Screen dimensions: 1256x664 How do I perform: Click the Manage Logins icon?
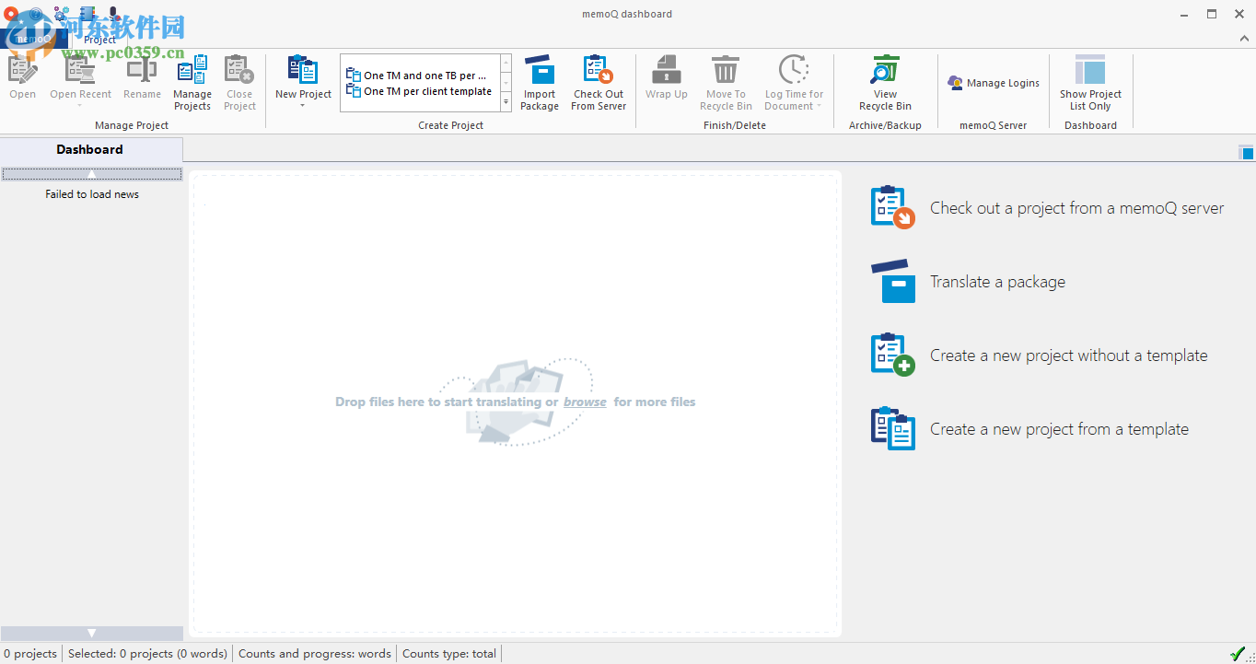click(x=993, y=82)
